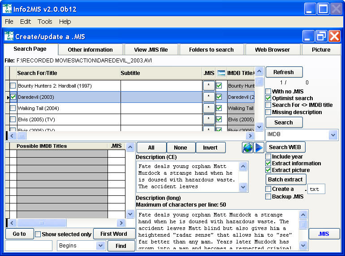Click the find text input field
345x256 pixels.
click(29, 246)
